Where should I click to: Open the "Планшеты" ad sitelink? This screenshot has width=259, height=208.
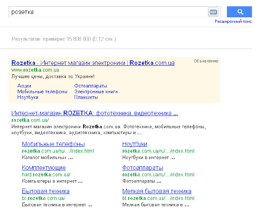point(86,97)
